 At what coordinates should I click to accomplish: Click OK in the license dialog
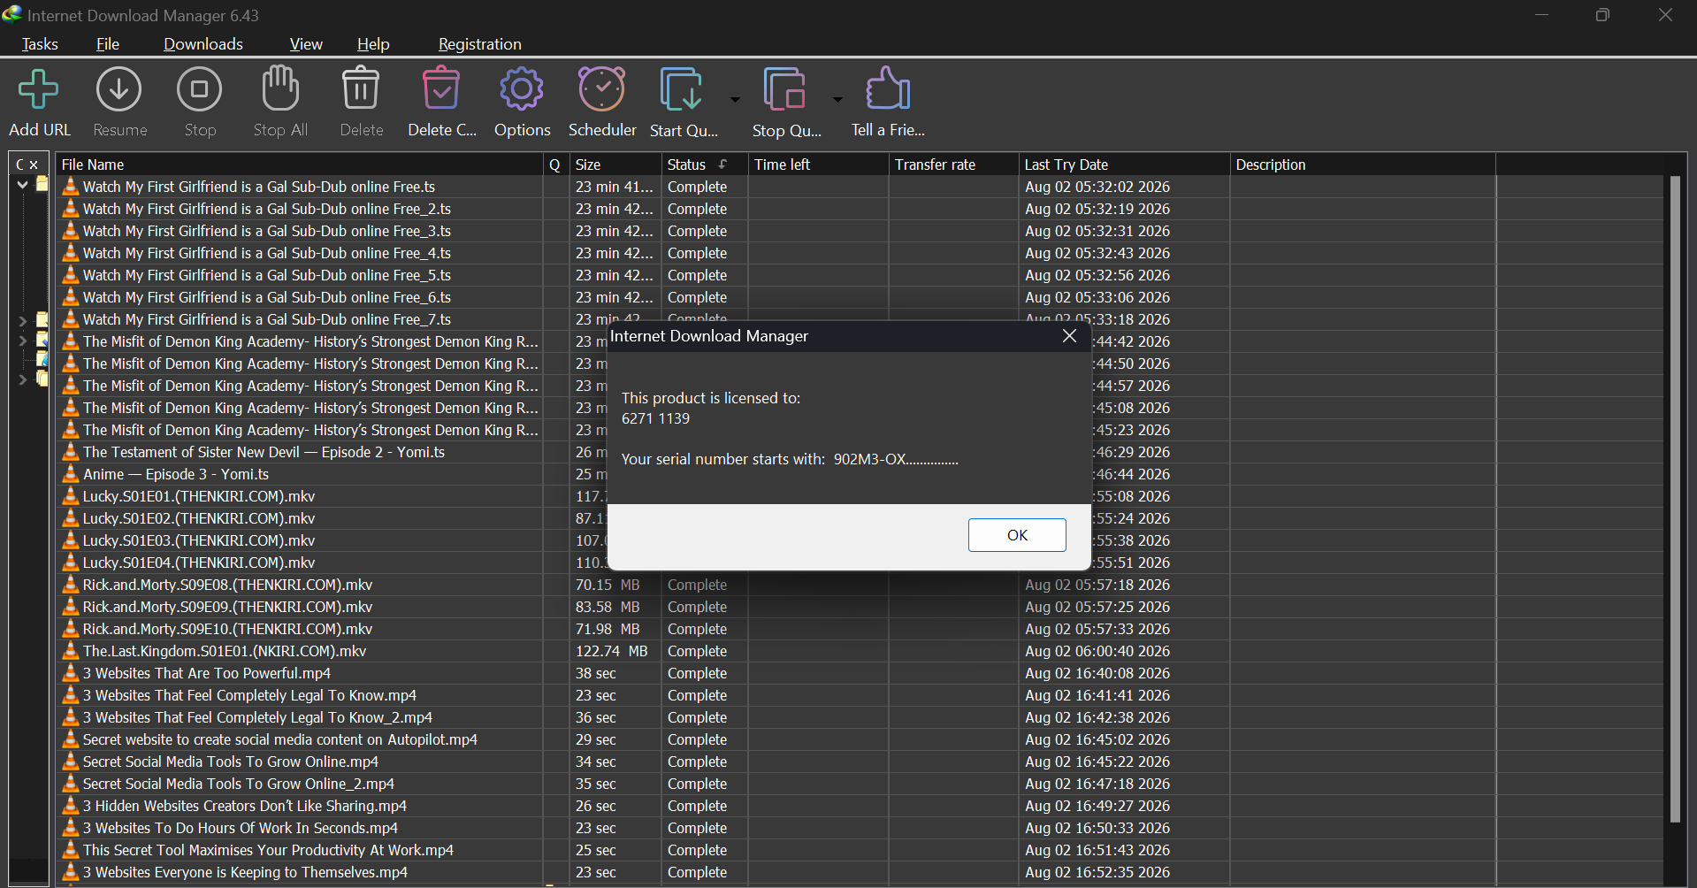1017,535
